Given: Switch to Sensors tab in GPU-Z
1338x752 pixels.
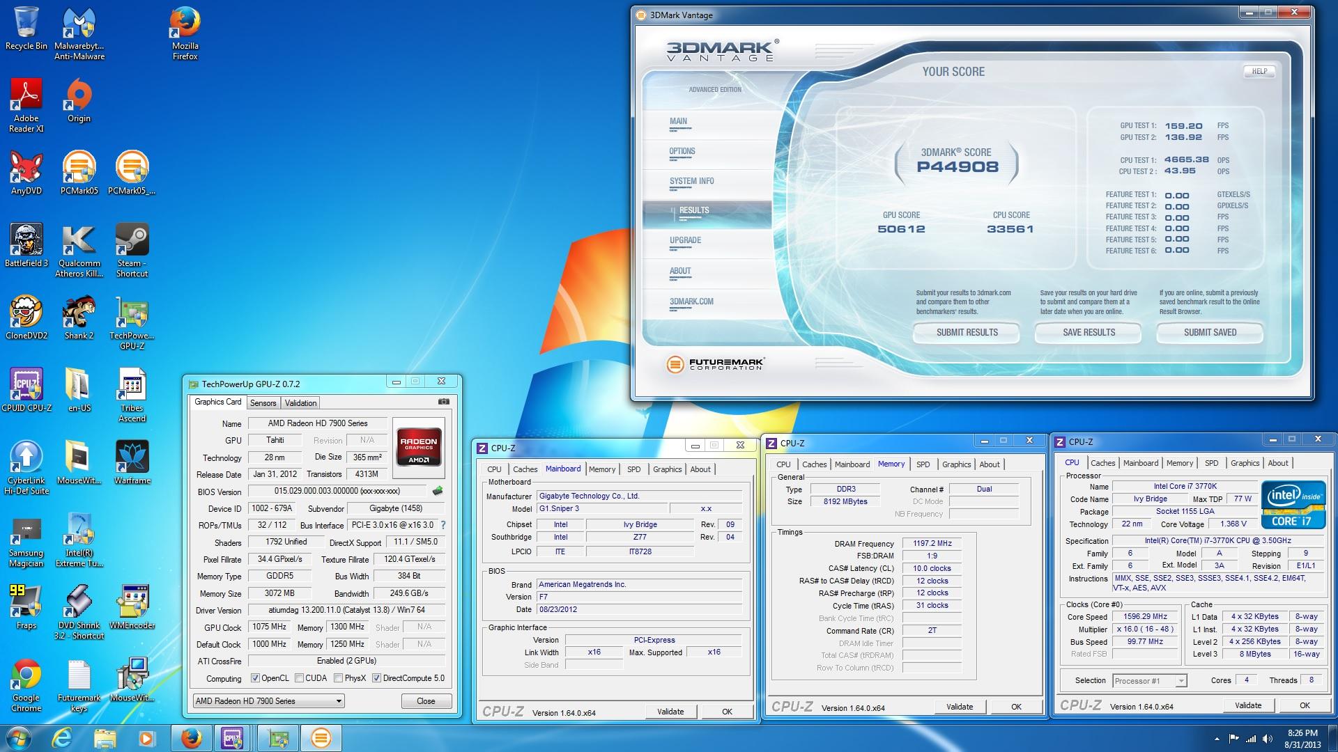Looking at the screenshot, I should (x=263, y=403).
